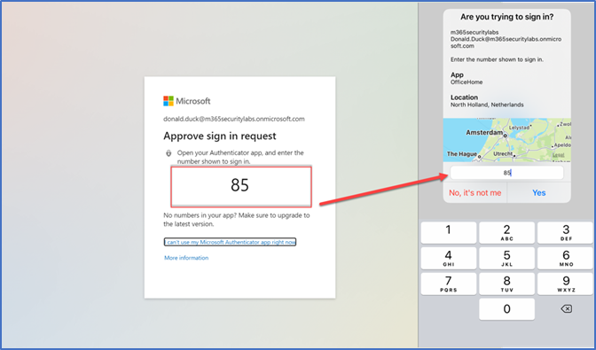The width and height of the screenshot is (596, 350).
Task: Tap keypad digit 5 JKL
Action: click(506, 258)
